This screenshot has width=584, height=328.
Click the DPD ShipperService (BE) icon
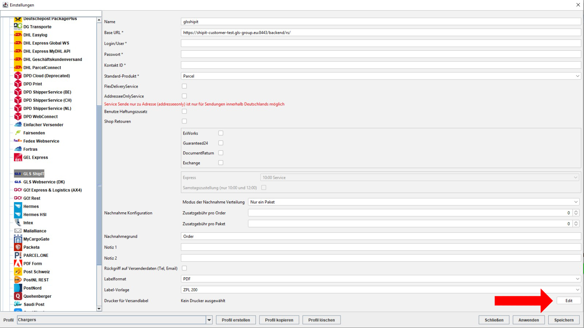(18, 92)
